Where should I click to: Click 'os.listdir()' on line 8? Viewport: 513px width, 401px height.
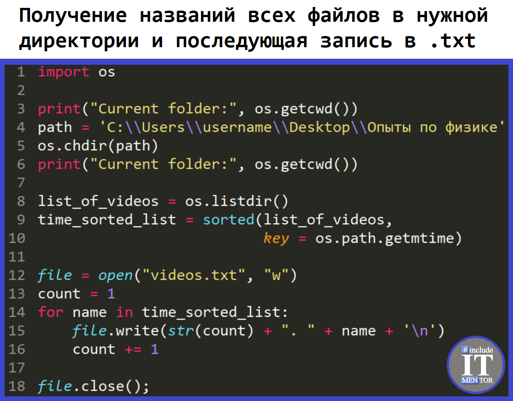(237, 201)
